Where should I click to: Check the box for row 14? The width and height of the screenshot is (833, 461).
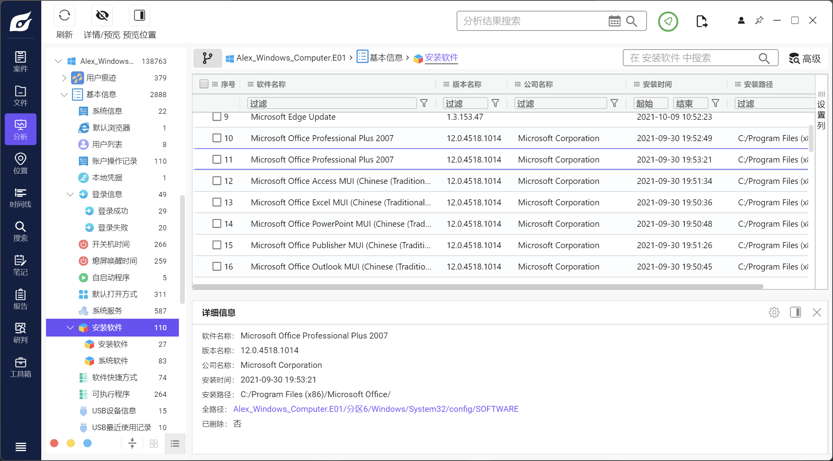217,224
